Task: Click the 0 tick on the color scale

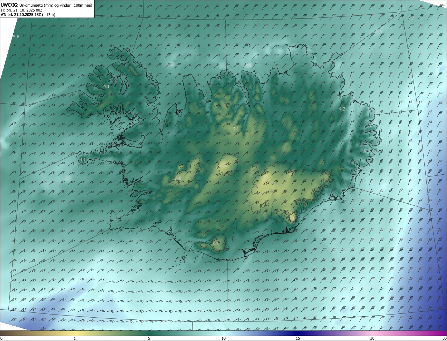Action: (1, 338)
